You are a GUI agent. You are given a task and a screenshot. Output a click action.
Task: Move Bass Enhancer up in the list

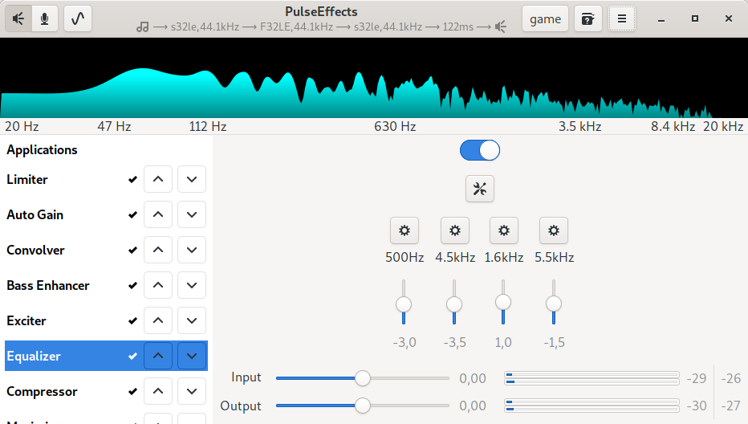[158, 286]
